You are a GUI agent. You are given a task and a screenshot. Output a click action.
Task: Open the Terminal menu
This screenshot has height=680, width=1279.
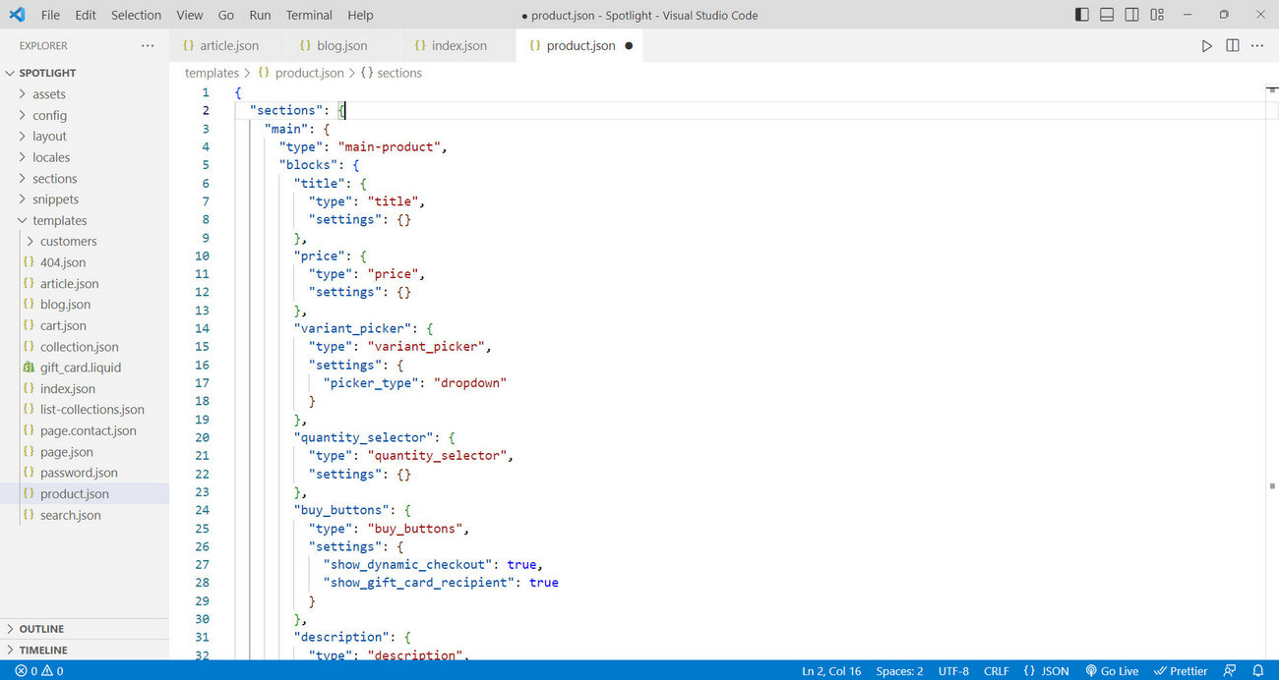coord(309,15)
